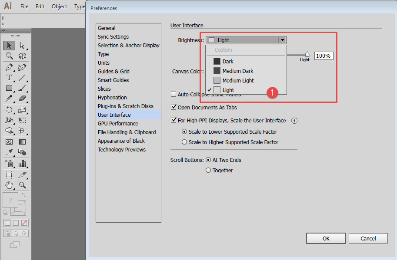Choose At Two Ends scroll buttons
The height and width of the screenshot is (260, 397).
point(208,160)
